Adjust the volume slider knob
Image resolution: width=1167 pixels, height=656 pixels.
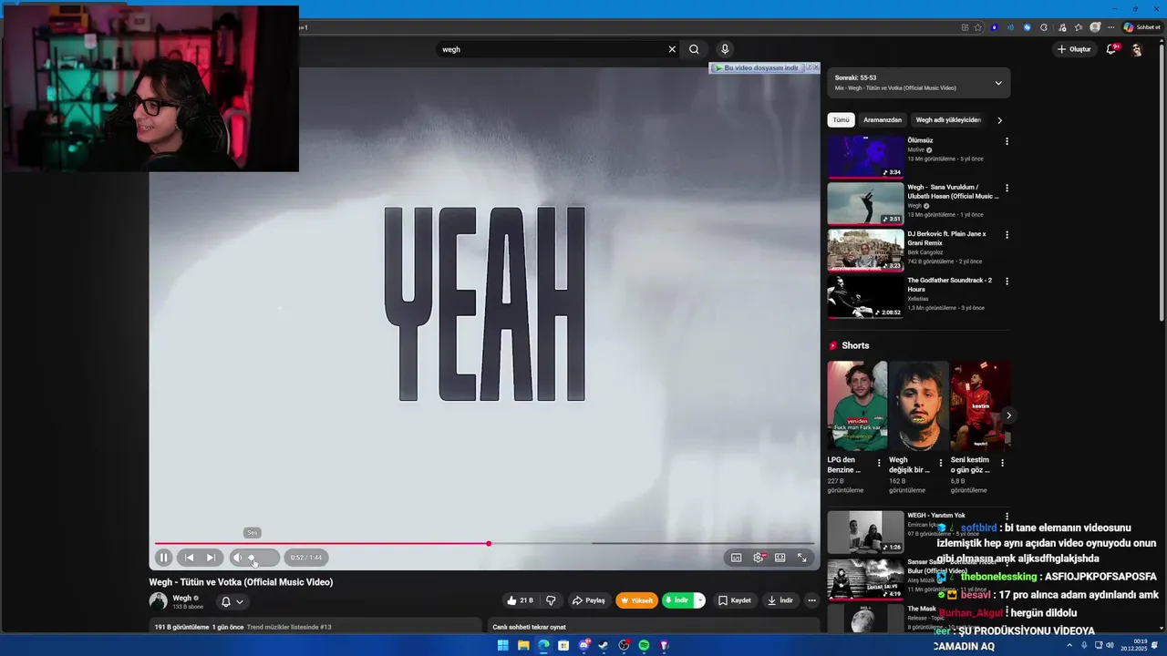tap(252, 558)
